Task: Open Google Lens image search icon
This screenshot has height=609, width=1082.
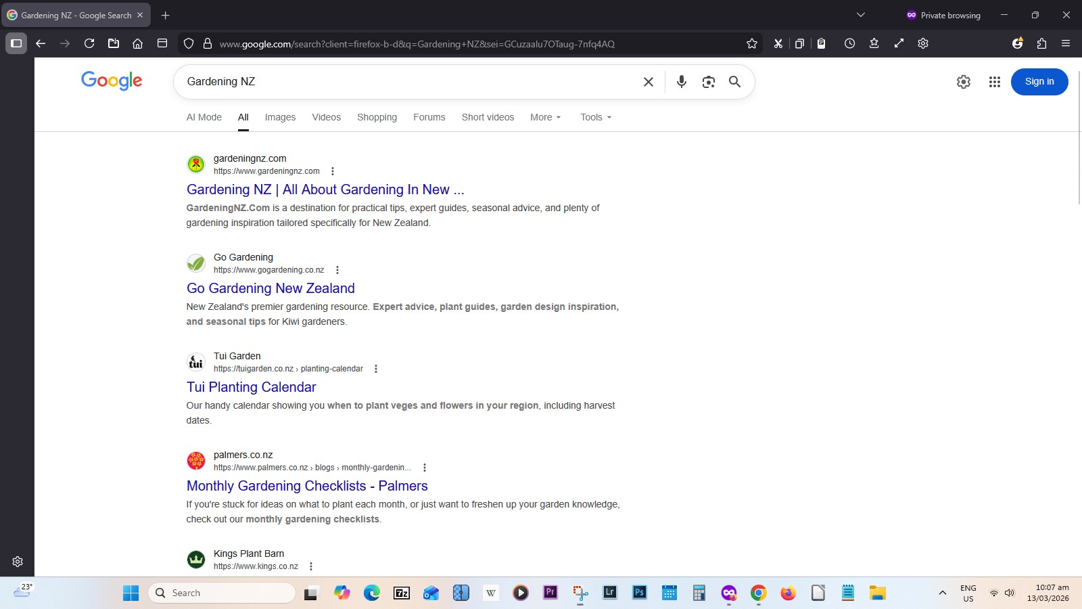Action: coord(708,81)
